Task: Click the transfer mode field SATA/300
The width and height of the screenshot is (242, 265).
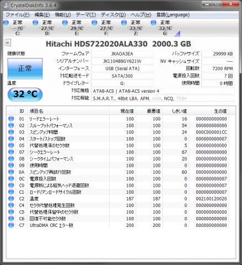Action: (122, 76)
